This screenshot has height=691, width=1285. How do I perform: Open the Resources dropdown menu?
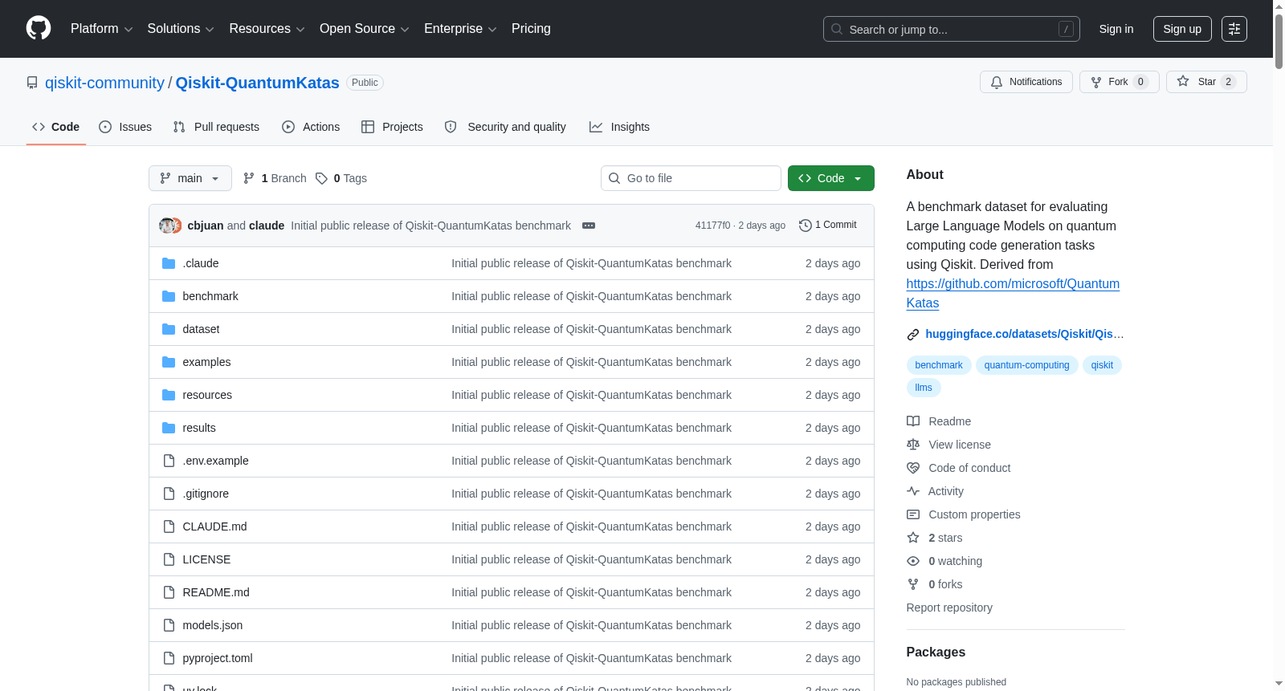(x=267, y=29)
